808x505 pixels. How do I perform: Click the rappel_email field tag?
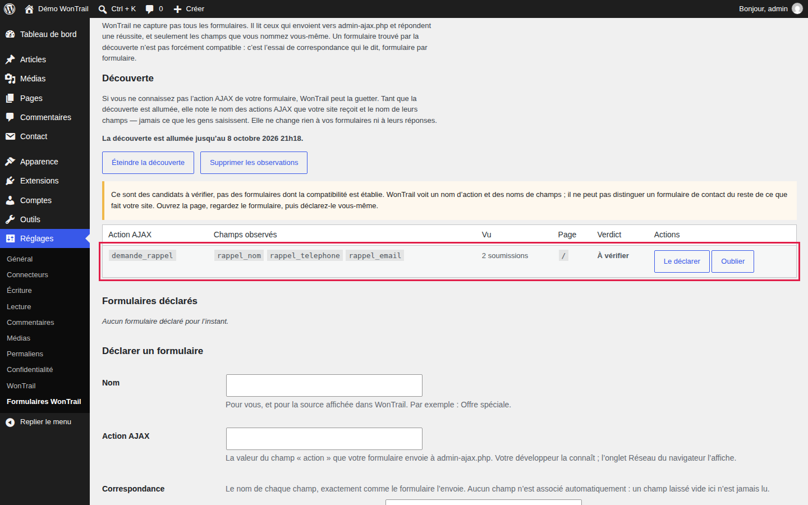(375, 256)
